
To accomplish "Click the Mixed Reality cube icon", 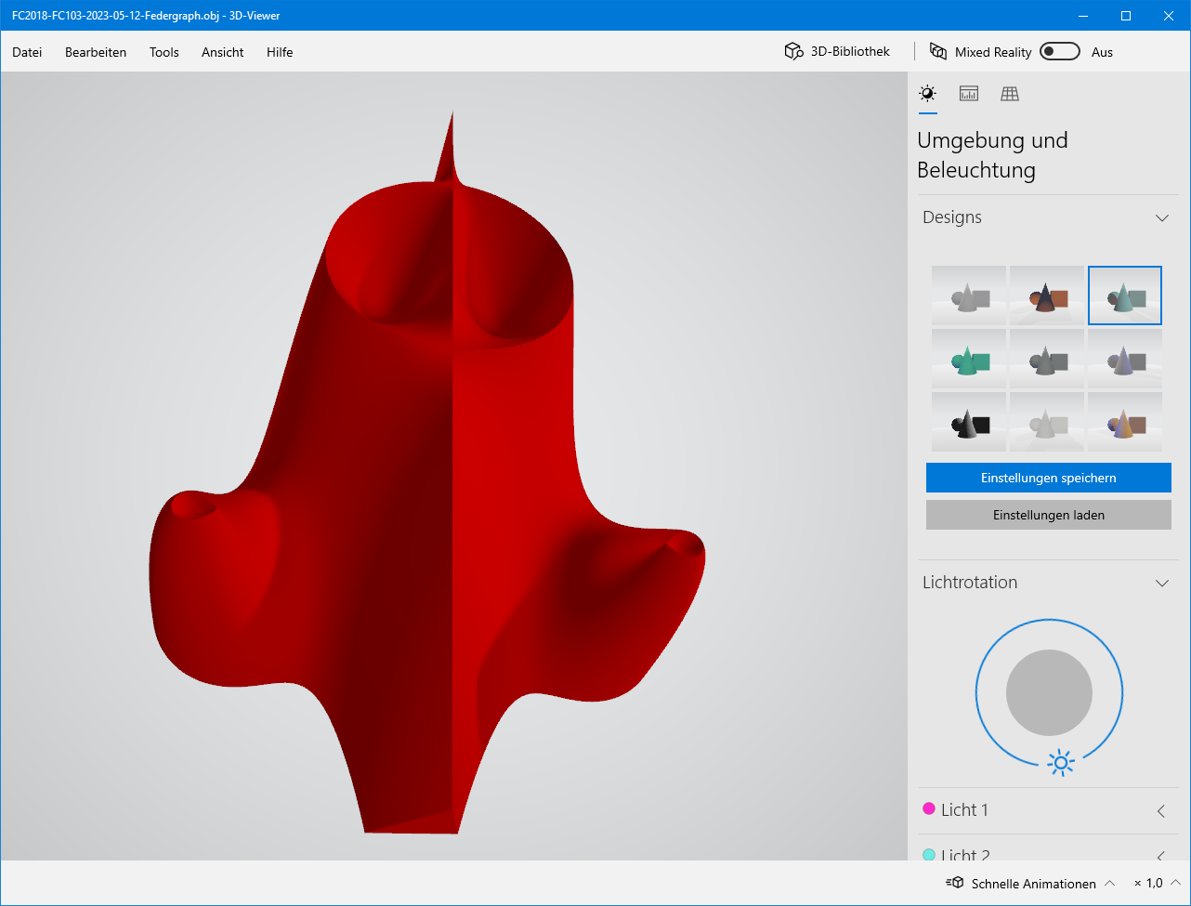I will [x=938, y=52].
